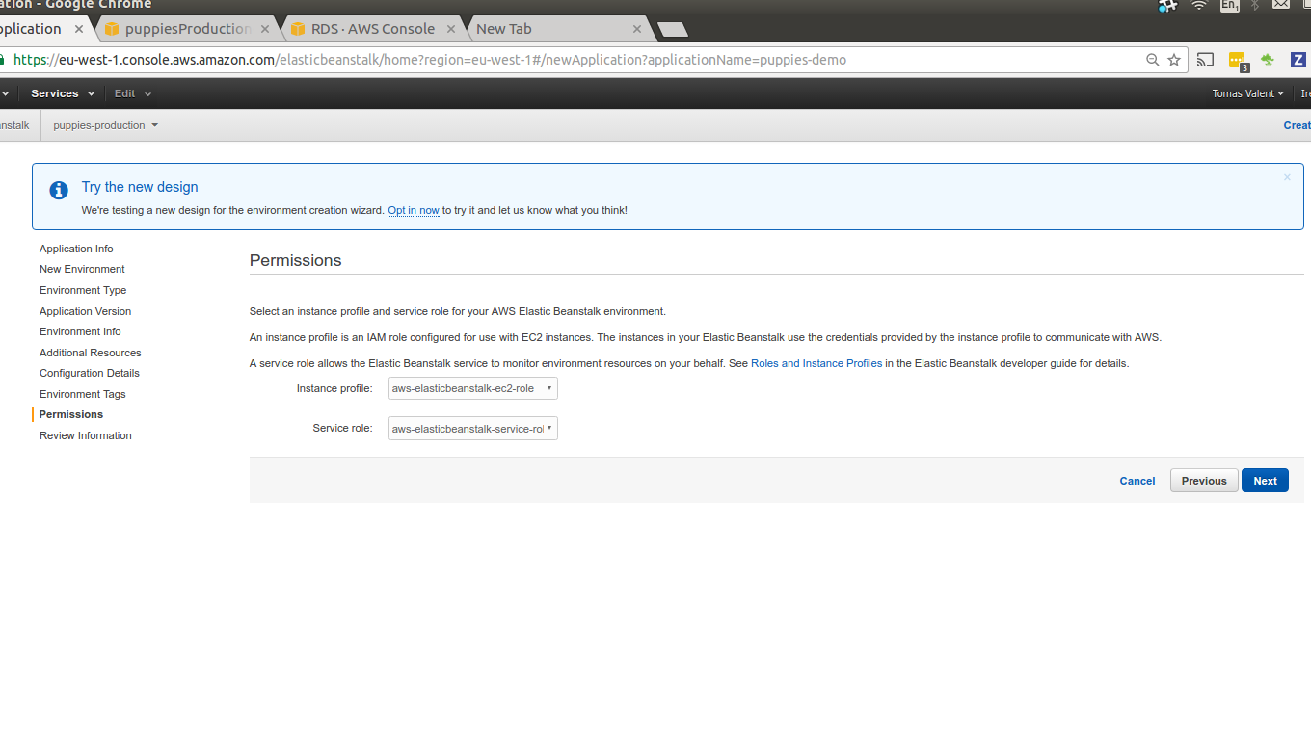
Task: Click the zoom magnifier icon in address bar
Action: point(1152,60)
